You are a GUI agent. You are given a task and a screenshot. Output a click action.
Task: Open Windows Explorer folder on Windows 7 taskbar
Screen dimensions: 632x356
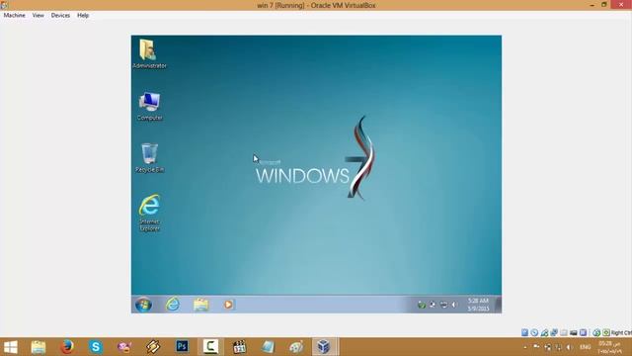200,305
